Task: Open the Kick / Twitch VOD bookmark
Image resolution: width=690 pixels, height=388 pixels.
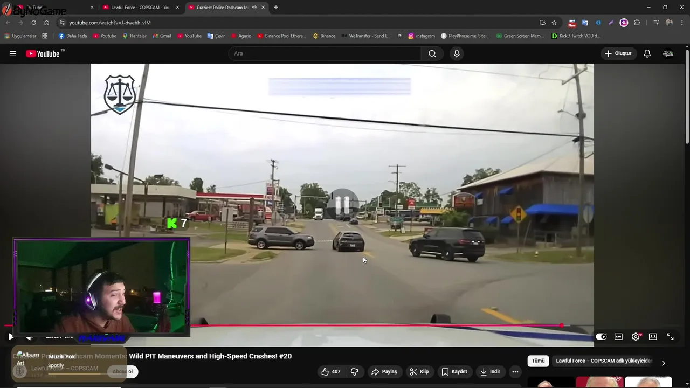Action: click(576, 36)
